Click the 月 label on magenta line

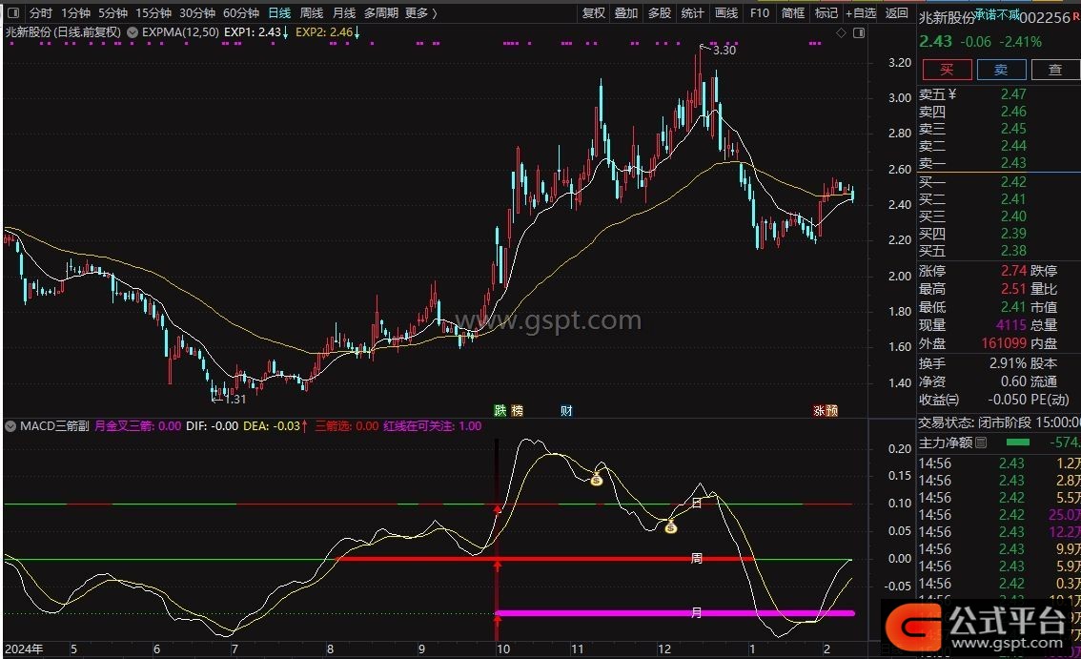(696, 612)
